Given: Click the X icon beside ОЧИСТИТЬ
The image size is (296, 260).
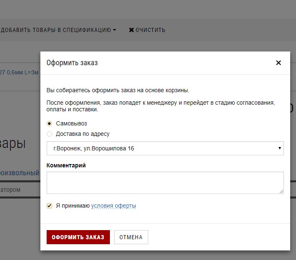Looking at the screenshot, I should click(x=132, y=30).
